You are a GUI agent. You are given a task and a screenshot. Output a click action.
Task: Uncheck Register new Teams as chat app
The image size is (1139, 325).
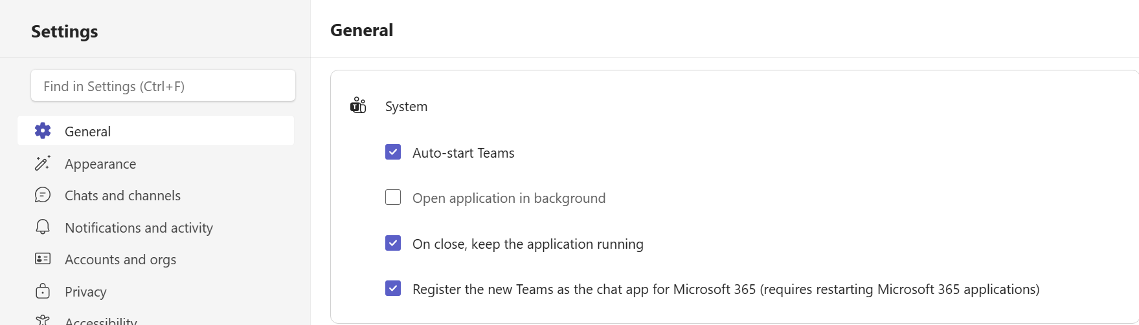click(393, 288)
